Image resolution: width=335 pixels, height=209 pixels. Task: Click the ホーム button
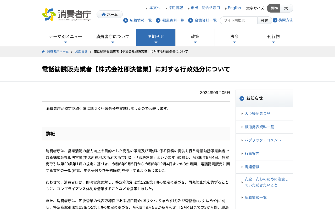tap(110, 14)
